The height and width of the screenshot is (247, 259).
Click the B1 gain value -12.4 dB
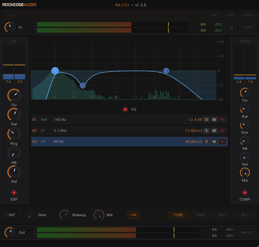click(194, 120)
